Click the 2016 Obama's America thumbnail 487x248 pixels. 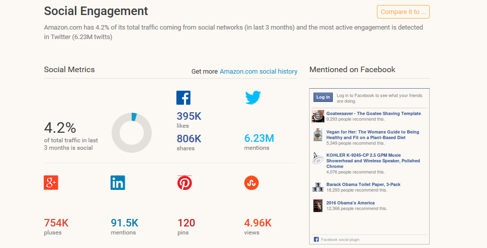click(318, 205)
